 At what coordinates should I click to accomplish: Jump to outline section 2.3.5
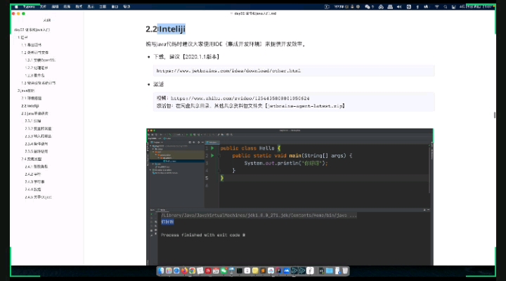37,151
